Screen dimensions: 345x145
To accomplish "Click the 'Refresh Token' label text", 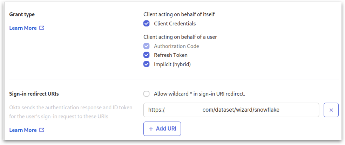I will click(170, 55).
